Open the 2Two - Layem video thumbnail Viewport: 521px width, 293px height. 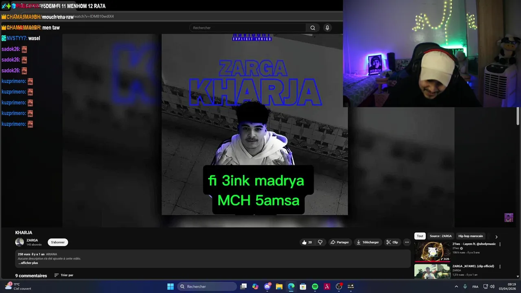432,251
